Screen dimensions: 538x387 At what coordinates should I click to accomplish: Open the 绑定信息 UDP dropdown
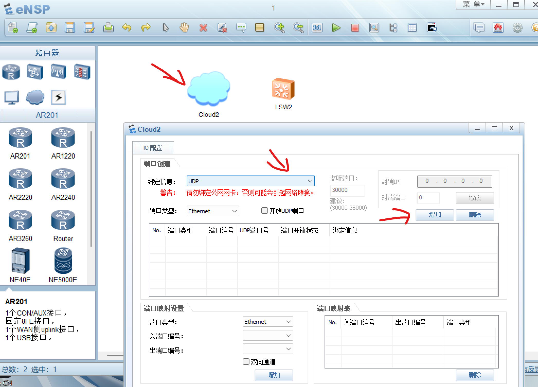point(250,181)
